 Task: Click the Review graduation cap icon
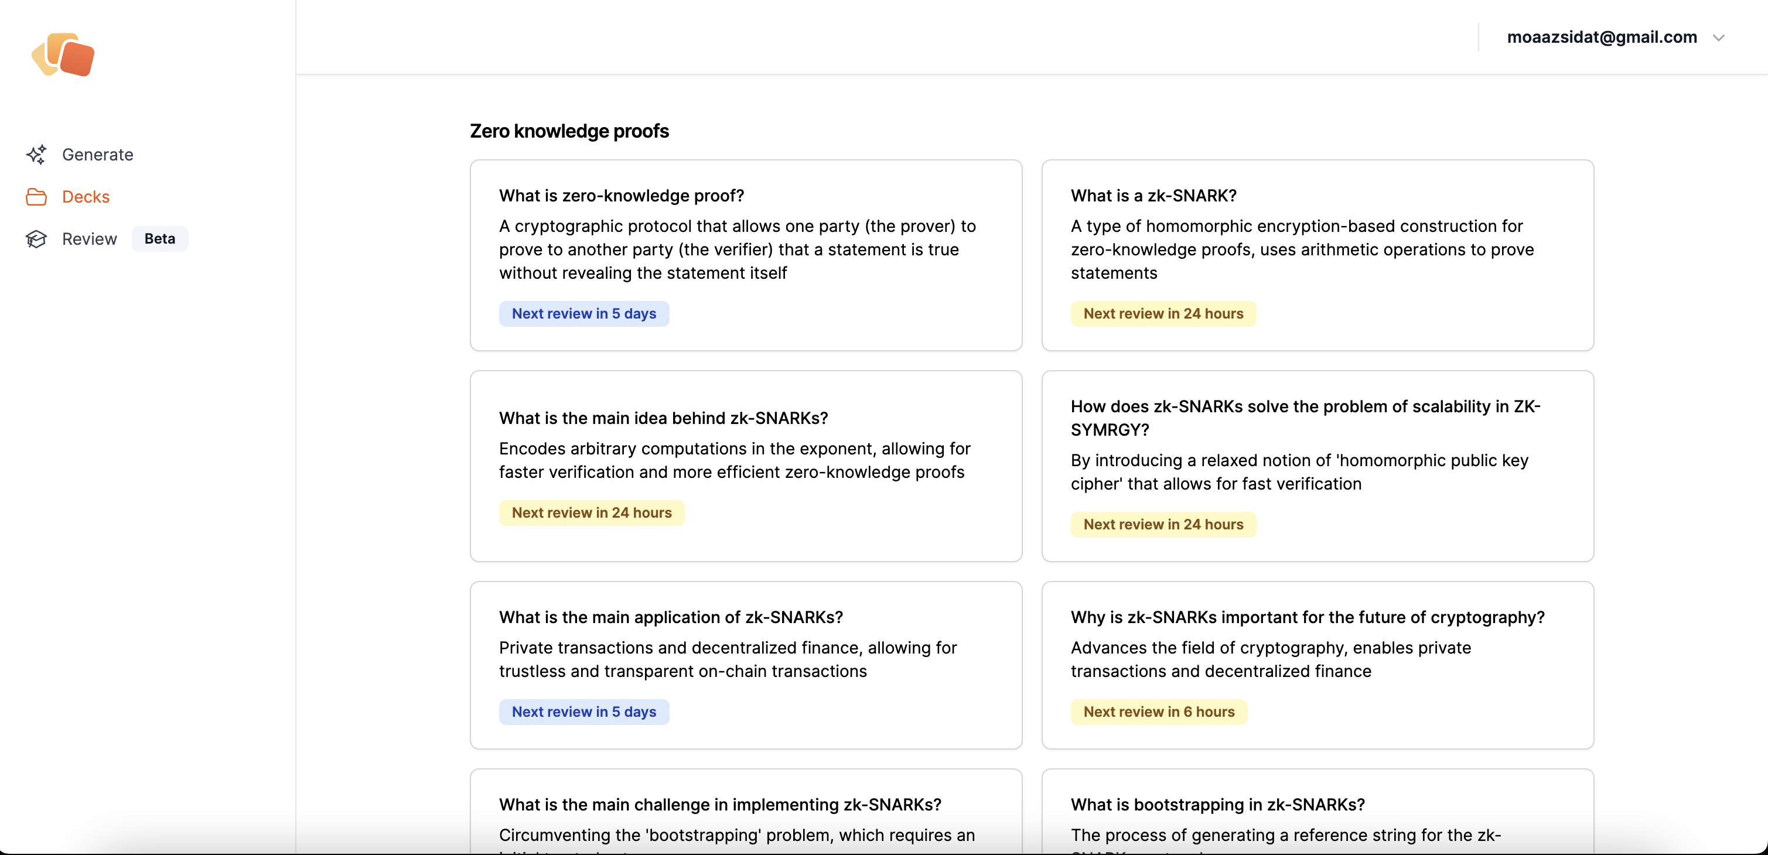click(36, 239)
